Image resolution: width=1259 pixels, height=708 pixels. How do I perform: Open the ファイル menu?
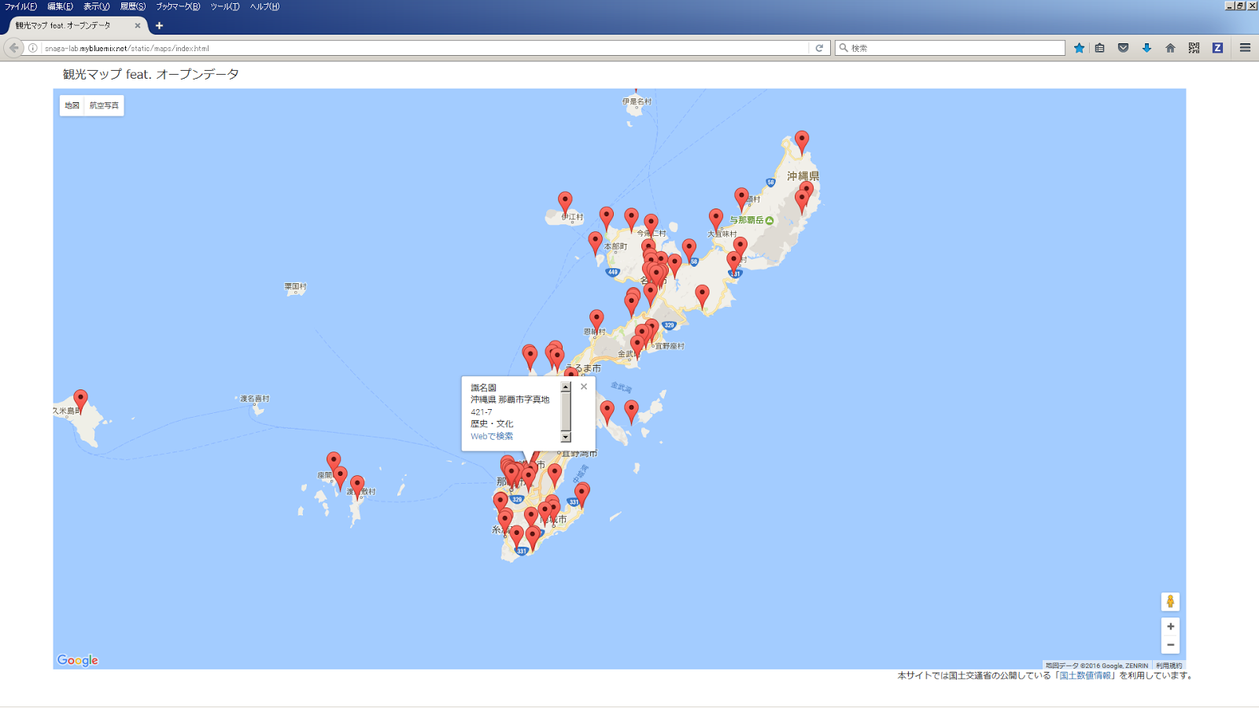pyautogui.click(x=20, y=6)
